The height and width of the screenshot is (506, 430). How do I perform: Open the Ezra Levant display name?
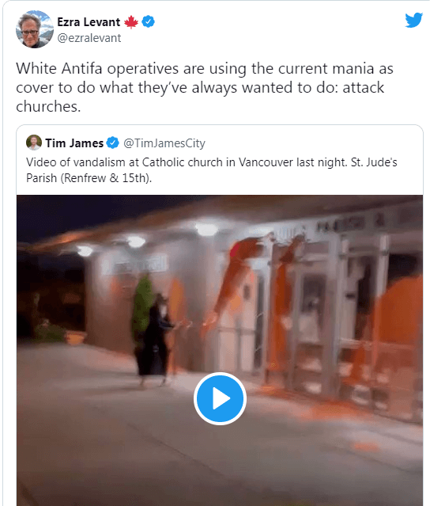coord(89,22)
